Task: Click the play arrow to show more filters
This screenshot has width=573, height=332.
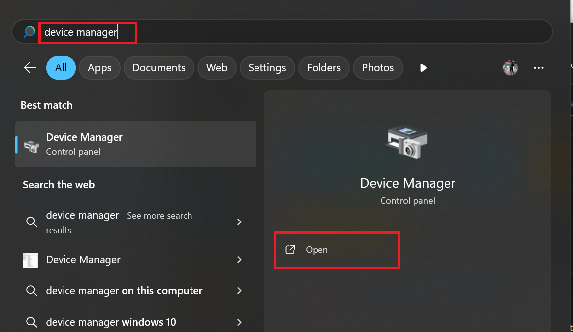Action: pos(423,68)
